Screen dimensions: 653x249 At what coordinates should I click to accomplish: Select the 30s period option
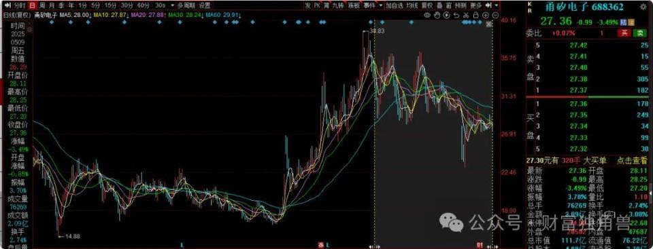pyautogui.click(x=160, y=5)
